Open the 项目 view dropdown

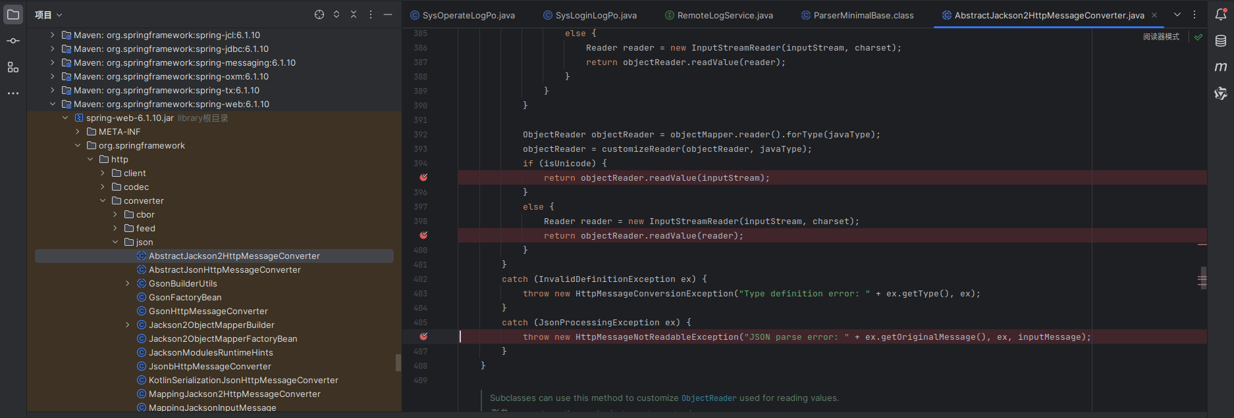pos(49,14)
